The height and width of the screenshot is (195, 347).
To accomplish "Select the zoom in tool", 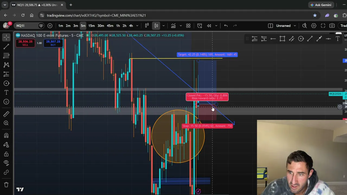I will click(6, 123).
